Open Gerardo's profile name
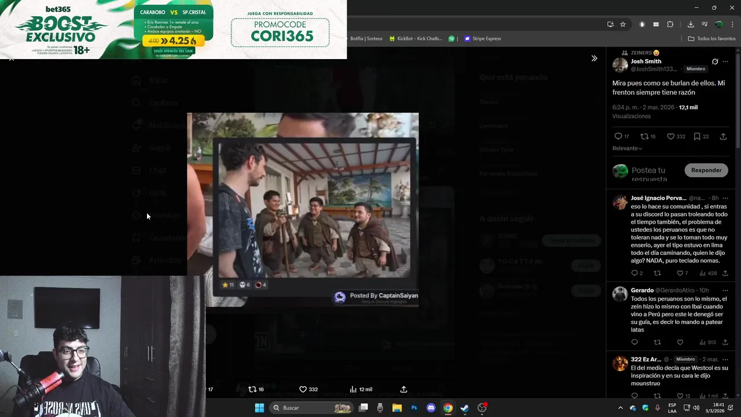Viewport: 741px width, 417px height. pyautogui.click(x=642, y=290)
